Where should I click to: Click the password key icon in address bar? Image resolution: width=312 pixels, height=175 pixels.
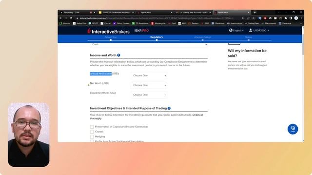243,18
